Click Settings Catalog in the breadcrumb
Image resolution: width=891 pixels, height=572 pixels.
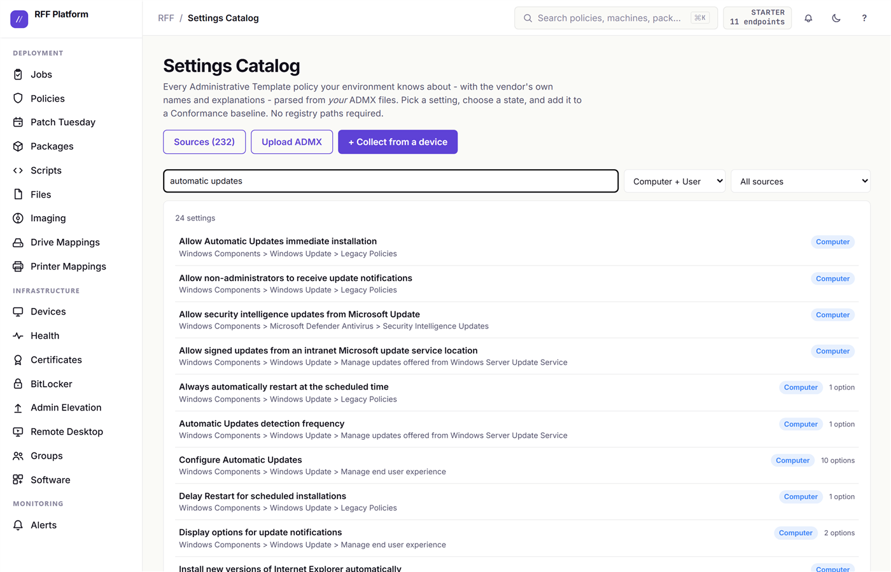pos(223,18)
